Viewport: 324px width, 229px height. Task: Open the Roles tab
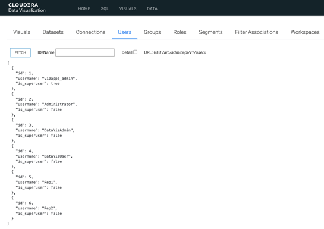point(180,32)
